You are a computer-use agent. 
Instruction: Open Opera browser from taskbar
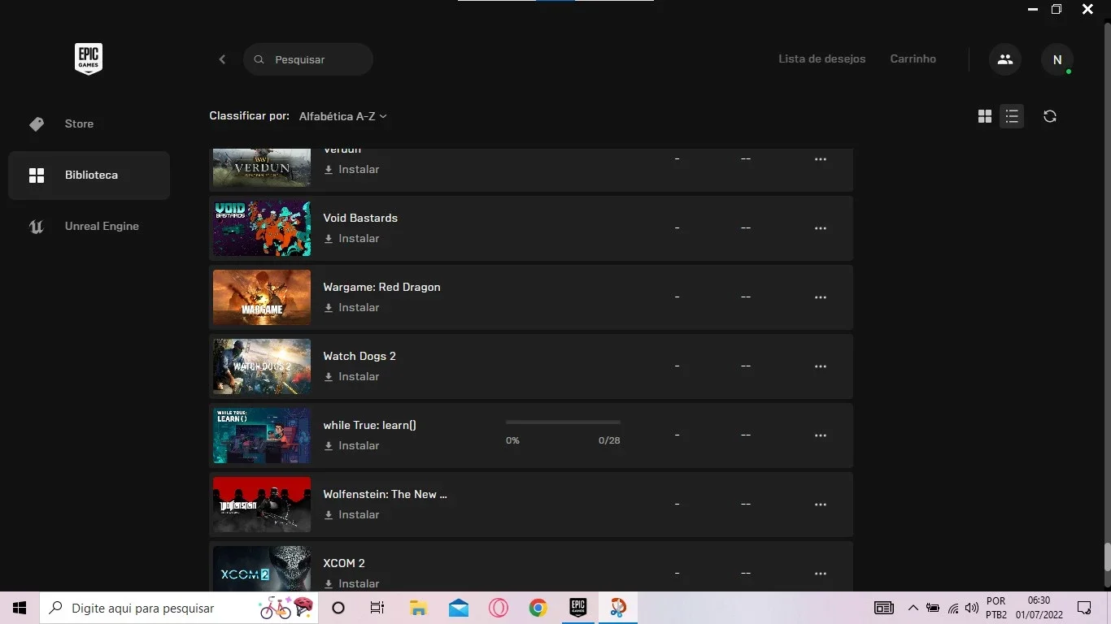(x=498, y=608)
